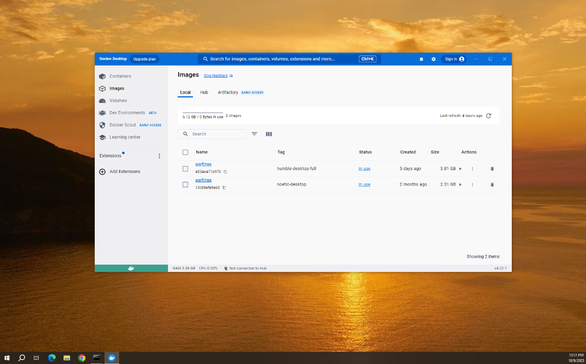Click the humble-desktop-full tag text
This screenshot has height=364, width=586.
coord(297,169)
